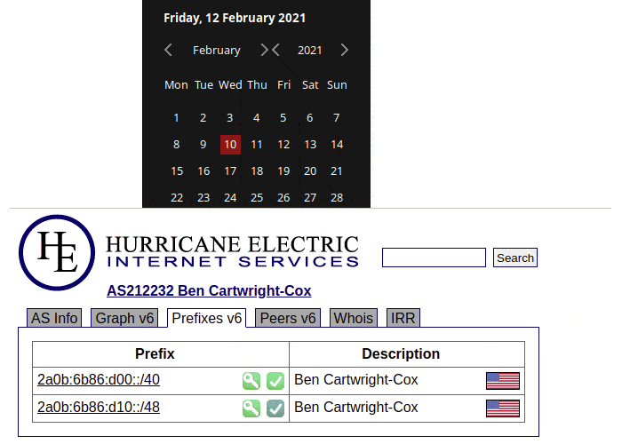622x444 pixels.
Task: Open the IRR tab
Action: click(403, 318)
